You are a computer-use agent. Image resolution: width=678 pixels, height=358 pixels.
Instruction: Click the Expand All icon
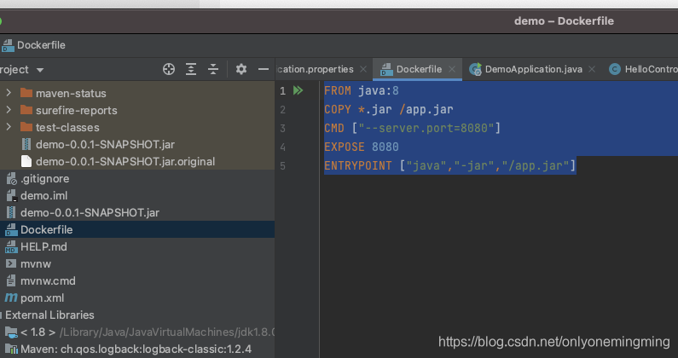(191, 69)
